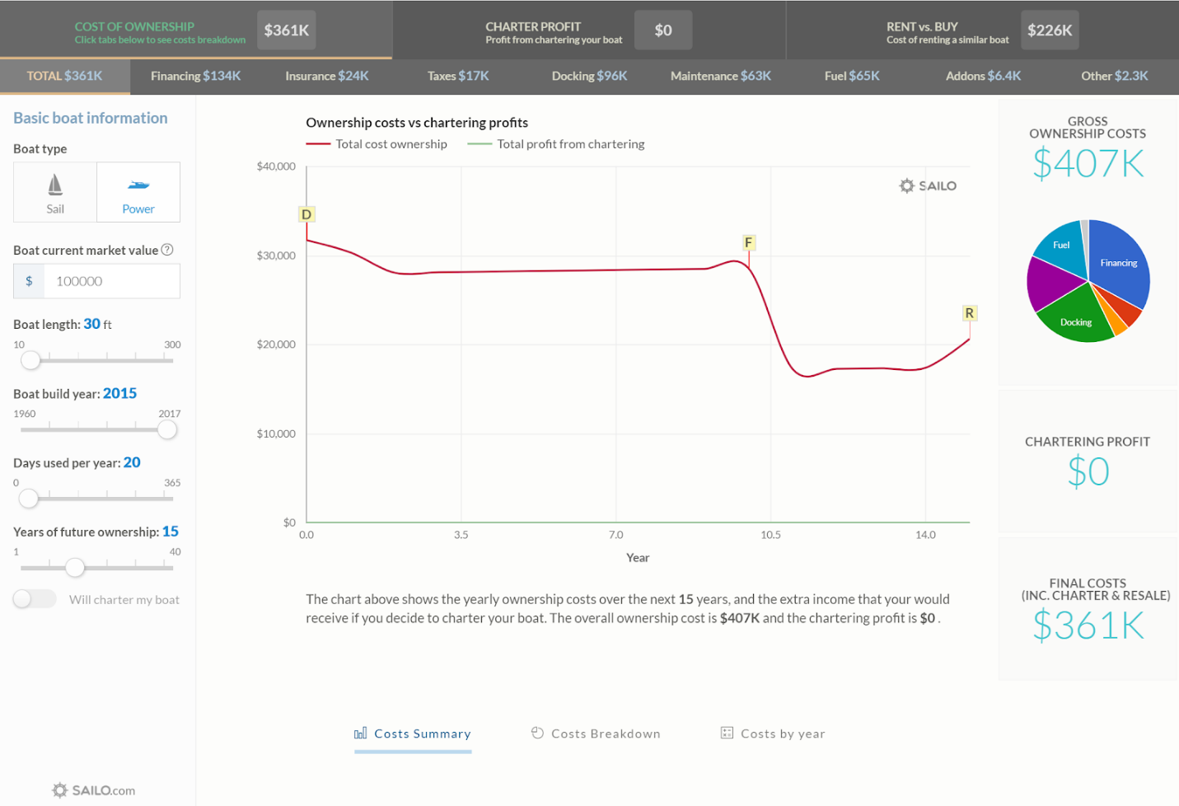The width and height of the screenshot is (1179, 806).
Task: Open the Financing $134K cost tab
Action: pos(195,76)
